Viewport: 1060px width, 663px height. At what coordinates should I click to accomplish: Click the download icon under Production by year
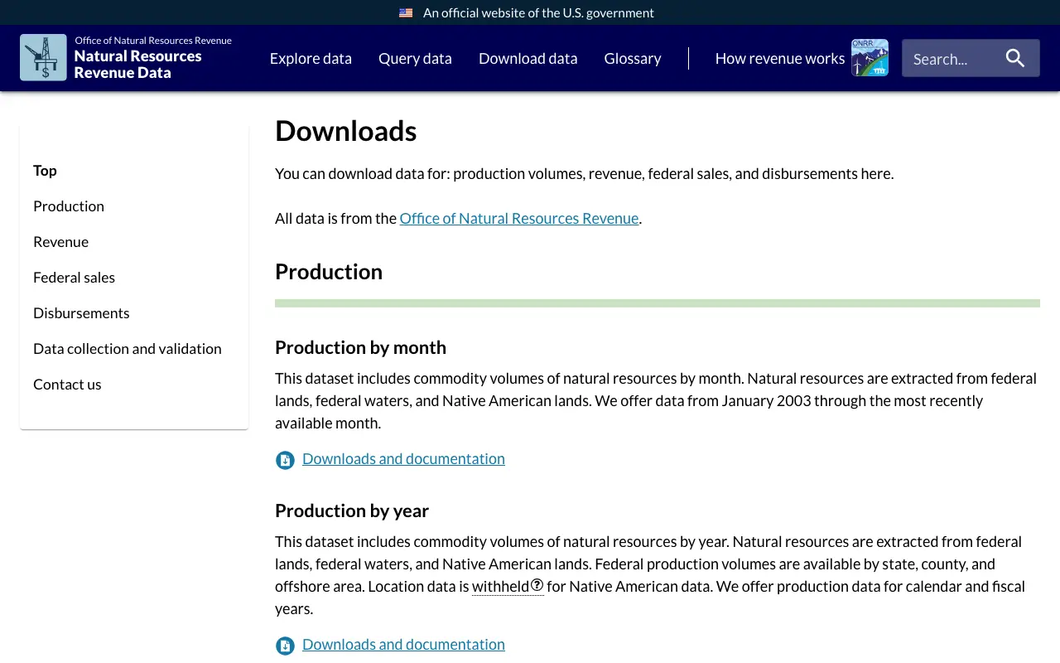[x=285, y=646]
